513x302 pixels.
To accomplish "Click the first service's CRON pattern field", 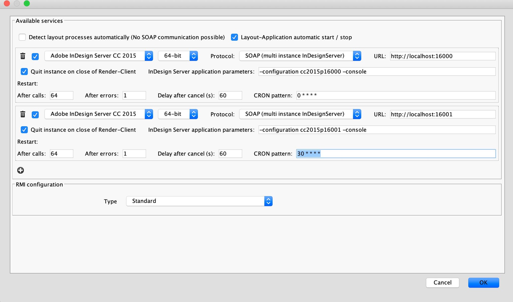I will [396, 95].
